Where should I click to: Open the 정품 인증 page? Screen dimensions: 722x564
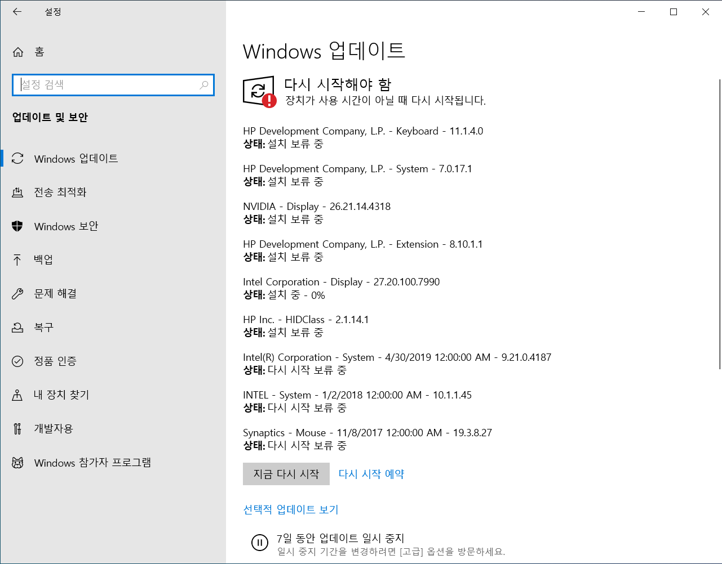pos(113,361)
